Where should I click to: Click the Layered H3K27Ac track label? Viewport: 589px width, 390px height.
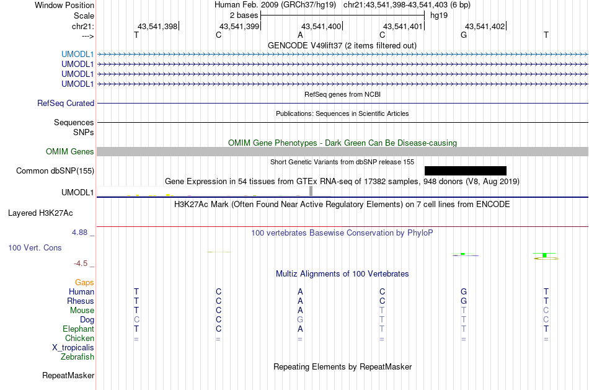pos(40,213)
